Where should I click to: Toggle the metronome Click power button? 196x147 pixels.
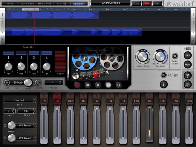(7, 83)
